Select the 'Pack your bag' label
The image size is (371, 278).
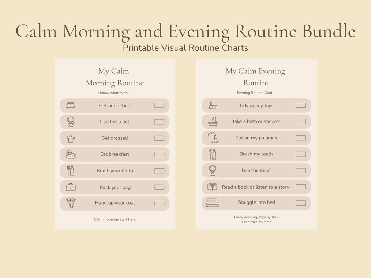(115, 187)
